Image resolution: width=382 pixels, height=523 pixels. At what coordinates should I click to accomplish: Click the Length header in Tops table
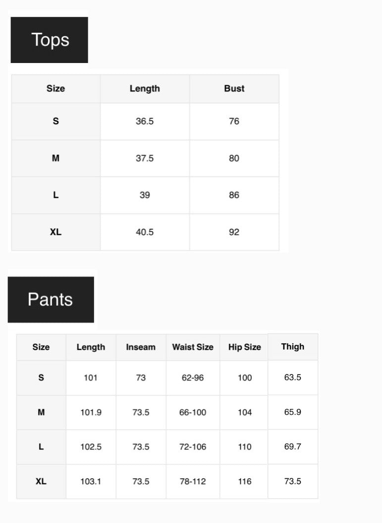coord(145,88)
